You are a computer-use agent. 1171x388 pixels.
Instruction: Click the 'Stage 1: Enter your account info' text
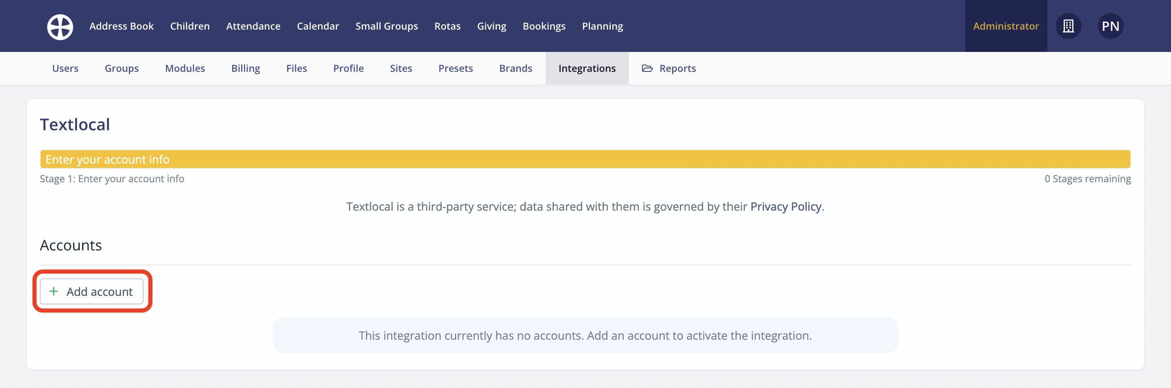[x=112, y=179]
